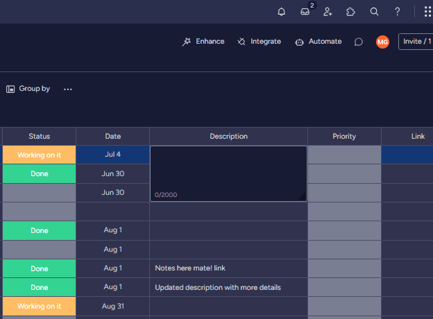The image size is (433, 319).
Task: Grab the description box resize corner
Action: (x=303, y=196)
